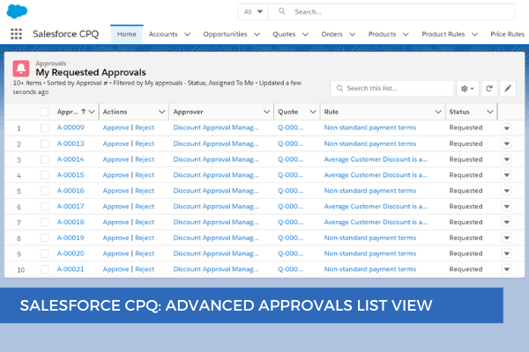The image size is (529, 352).
Task: Open row actions menu for A-00014
Action: (x=506, y=159)
